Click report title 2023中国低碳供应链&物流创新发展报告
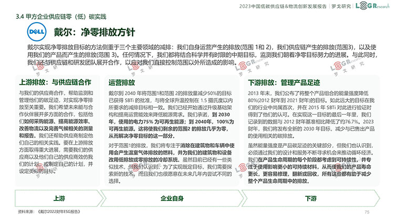 (x=283, y=6)
